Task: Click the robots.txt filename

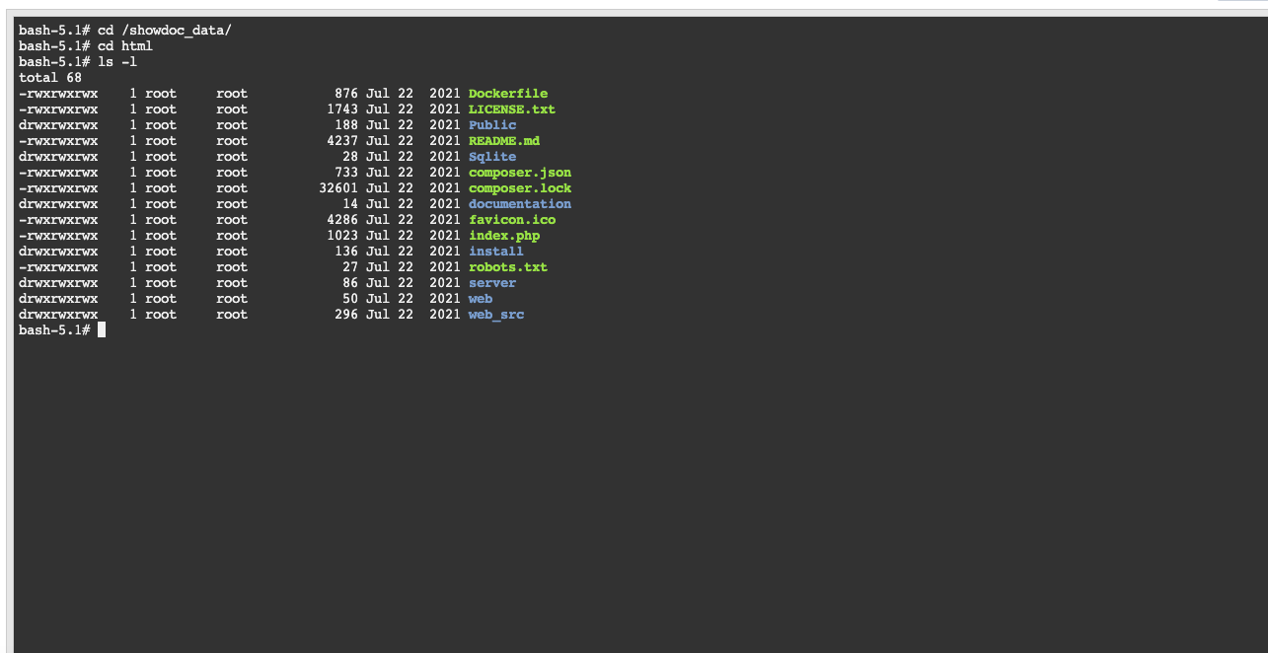Action: [507, 266]
